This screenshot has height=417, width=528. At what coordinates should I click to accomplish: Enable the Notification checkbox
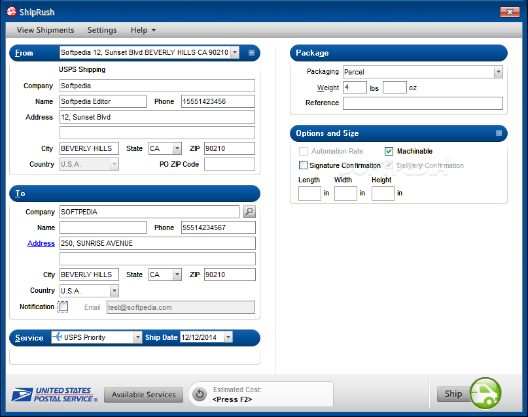(63, 307)
